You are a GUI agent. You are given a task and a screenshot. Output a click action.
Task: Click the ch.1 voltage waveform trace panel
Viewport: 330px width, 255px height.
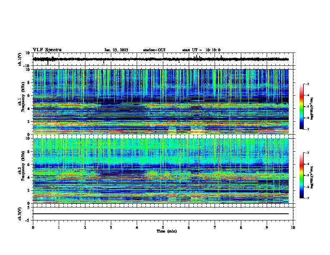[163, 59]
